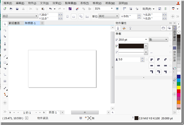Click the purple Search Content icon

[x=70, y=9]
